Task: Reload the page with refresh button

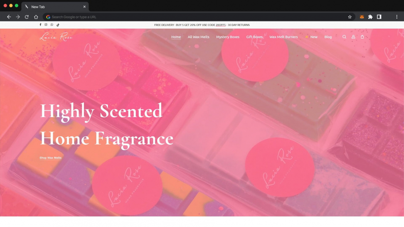Action: [26, 17]
